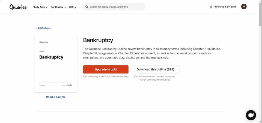The width and height of the screenshot is (262, 123).
Task: Click Download this outline ($29) button
Action: pyautogui.click(x=155, y=69)
